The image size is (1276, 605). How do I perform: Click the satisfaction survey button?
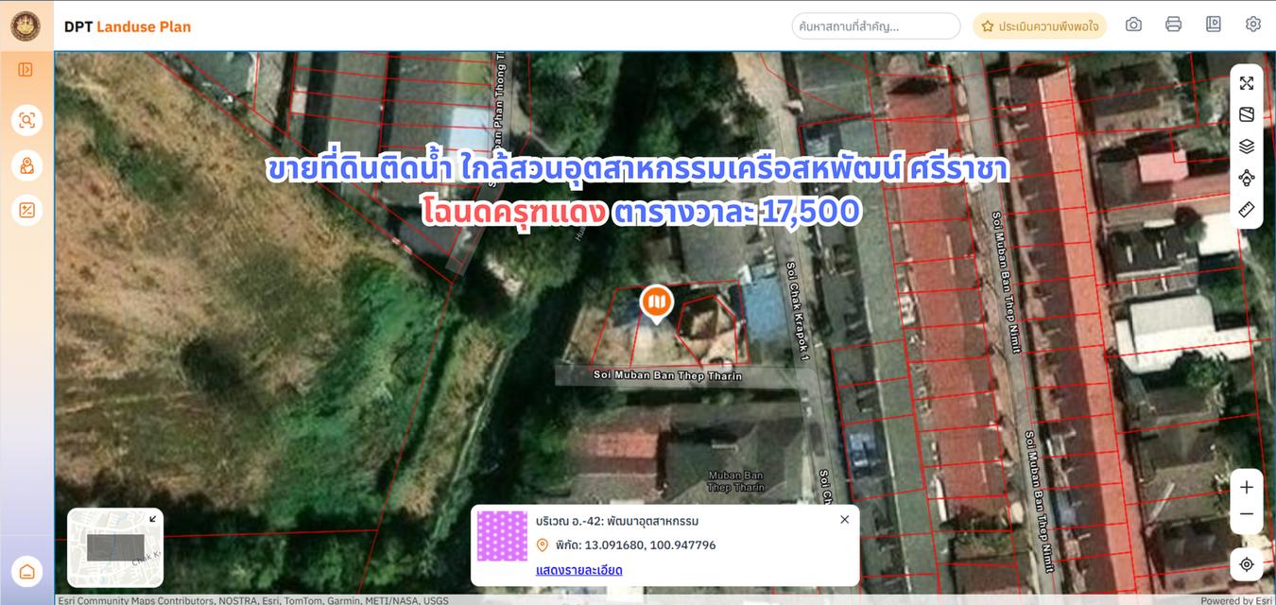pos(1040,27)
